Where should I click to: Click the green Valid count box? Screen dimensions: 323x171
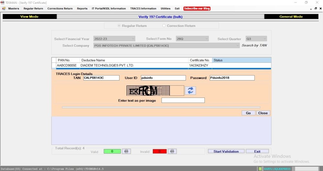coord(112,151)
